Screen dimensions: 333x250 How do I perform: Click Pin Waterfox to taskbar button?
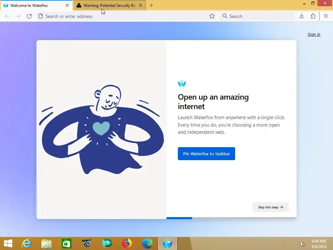[206, 154]
